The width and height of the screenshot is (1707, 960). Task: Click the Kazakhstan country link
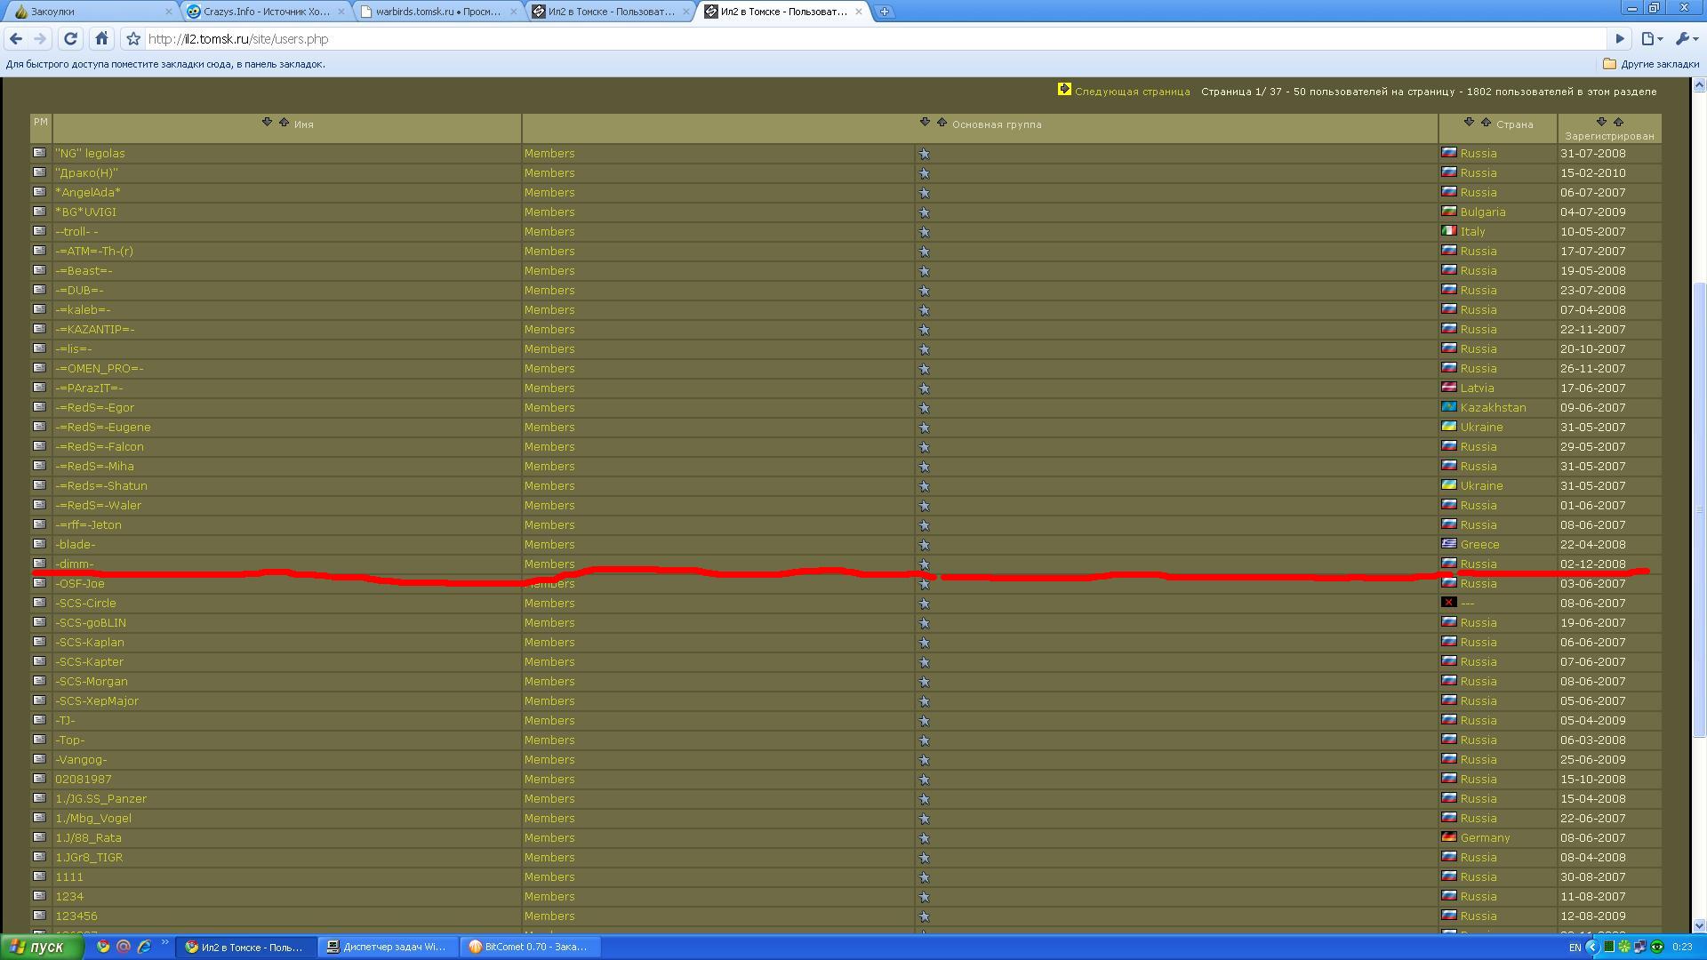point(1493,408)
